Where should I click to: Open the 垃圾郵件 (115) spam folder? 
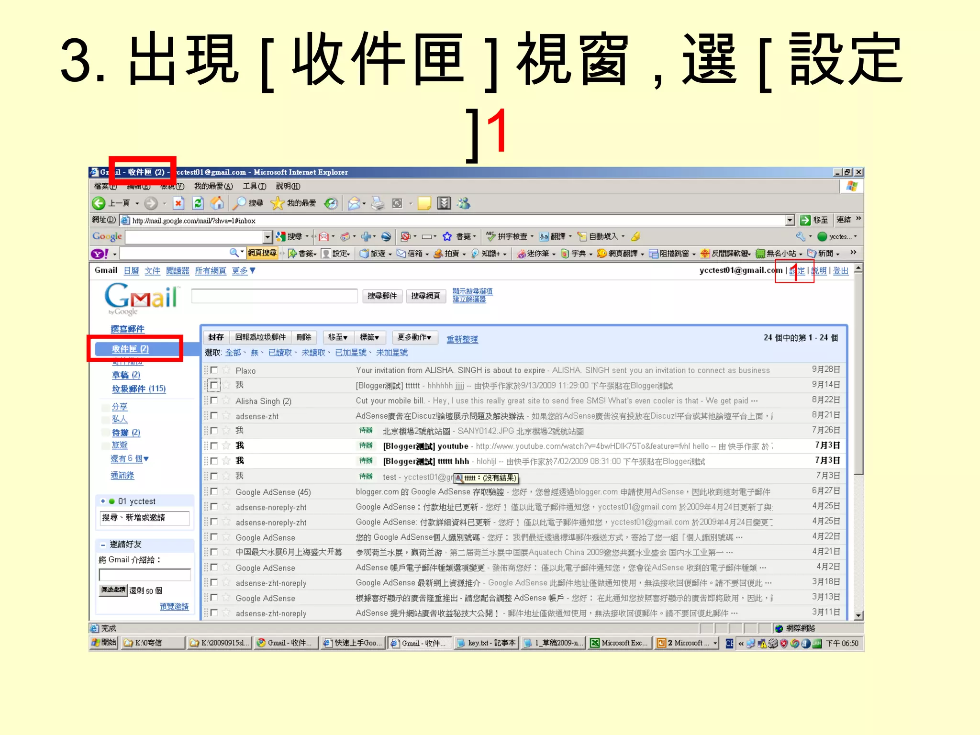139,389
